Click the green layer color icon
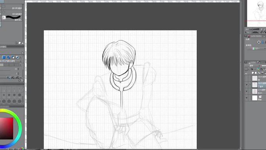The width and height of the screenshot is (266, 150). tap(258, 69)
